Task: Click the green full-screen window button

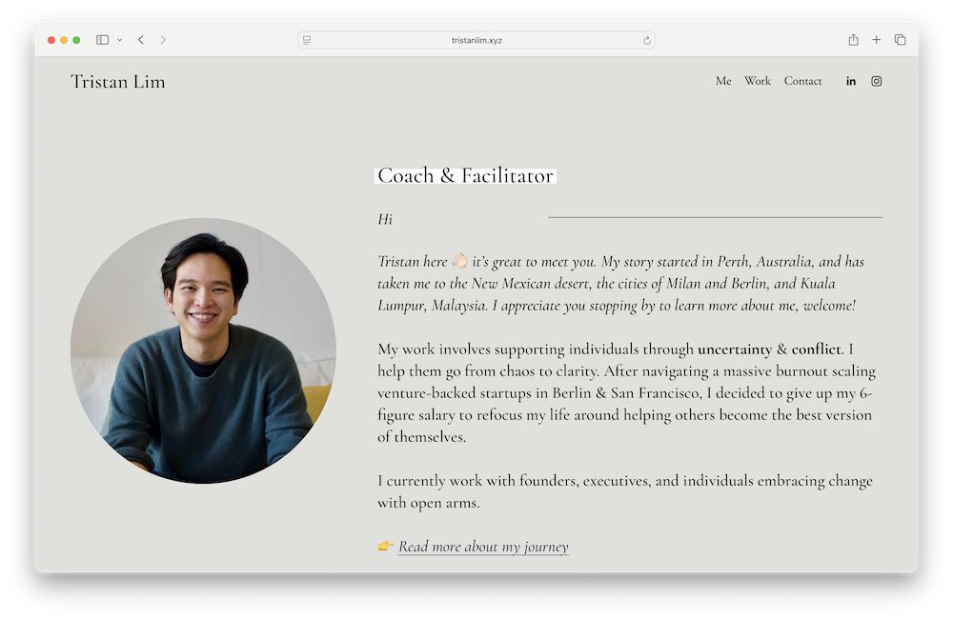Action: coord(76,40)
